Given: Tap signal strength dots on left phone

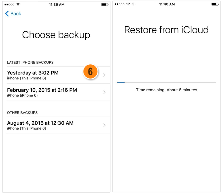Looking at the screenshot, I should click(9, 5).
